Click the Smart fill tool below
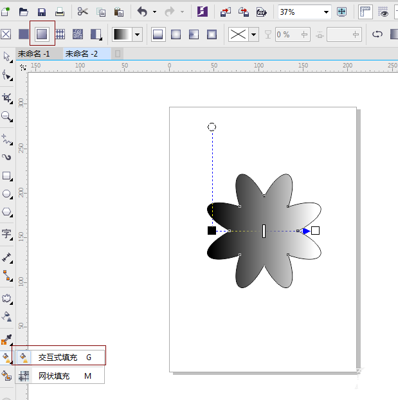Viewport: 398px width, 400px height. tap(6, 376)
